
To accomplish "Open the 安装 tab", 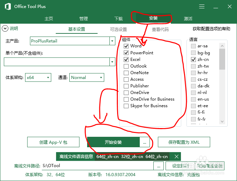I will click(153, 18).
